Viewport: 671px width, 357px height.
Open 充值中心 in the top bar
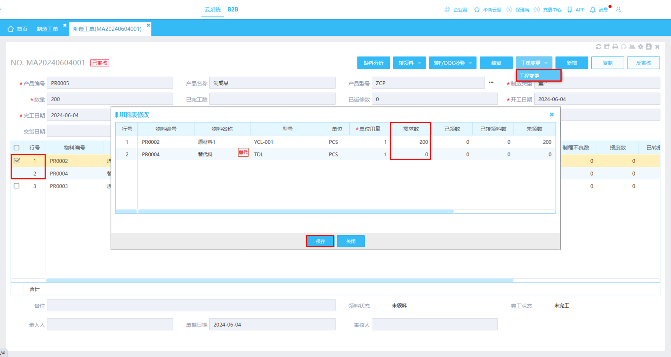[548, 10]
